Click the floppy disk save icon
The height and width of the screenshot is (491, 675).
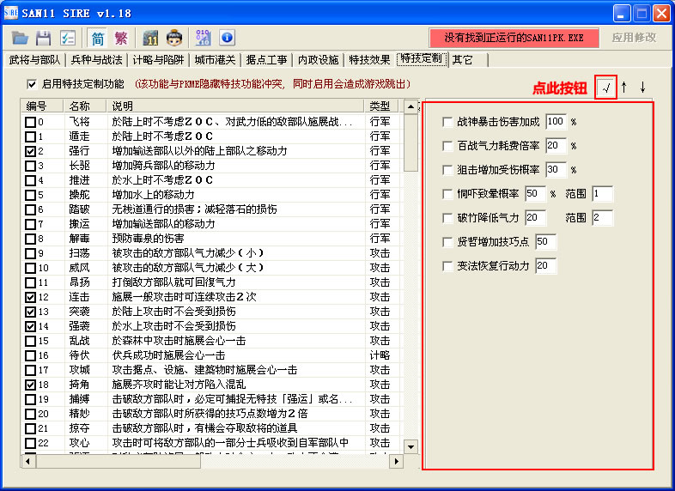click(43, 38)
